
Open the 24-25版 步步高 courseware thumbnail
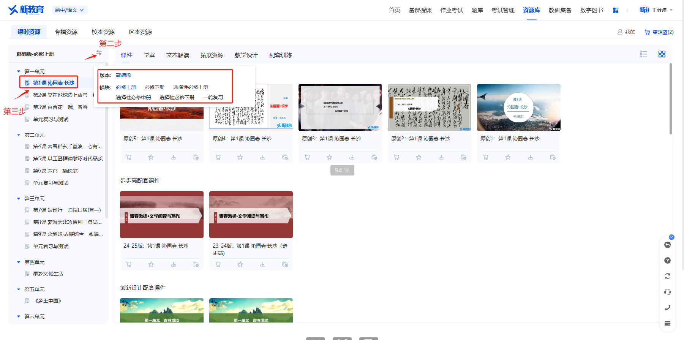click(x=162, y=215)
